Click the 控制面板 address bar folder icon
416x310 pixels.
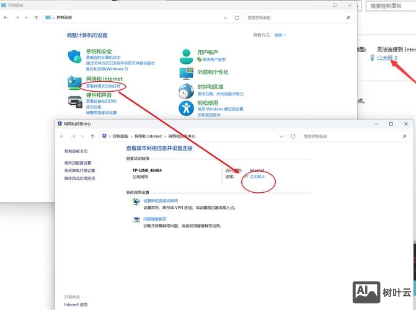[x=48, y=17]
